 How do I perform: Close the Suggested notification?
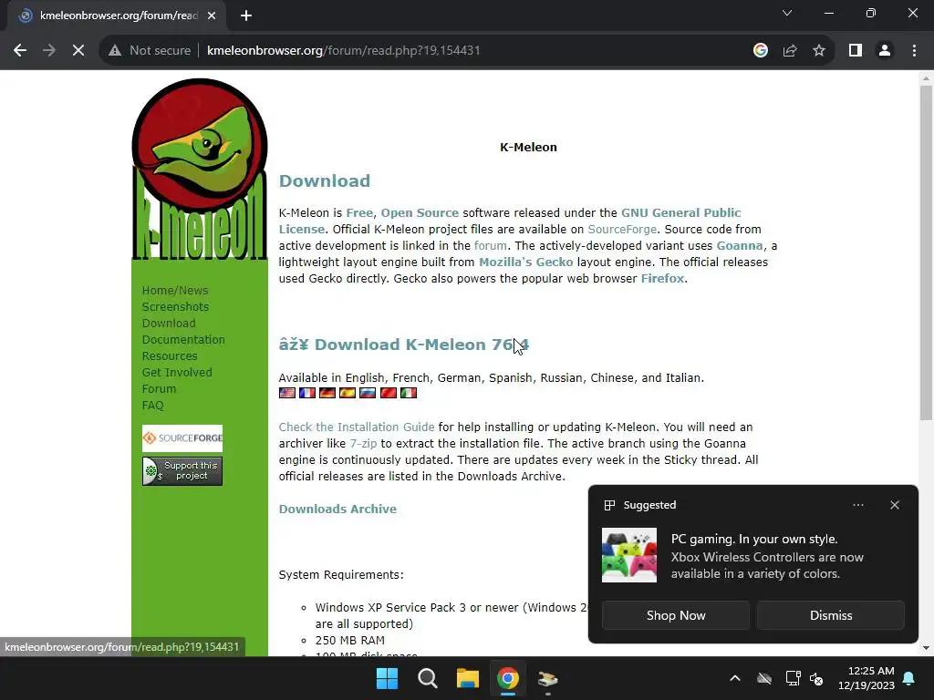(895, 505)
